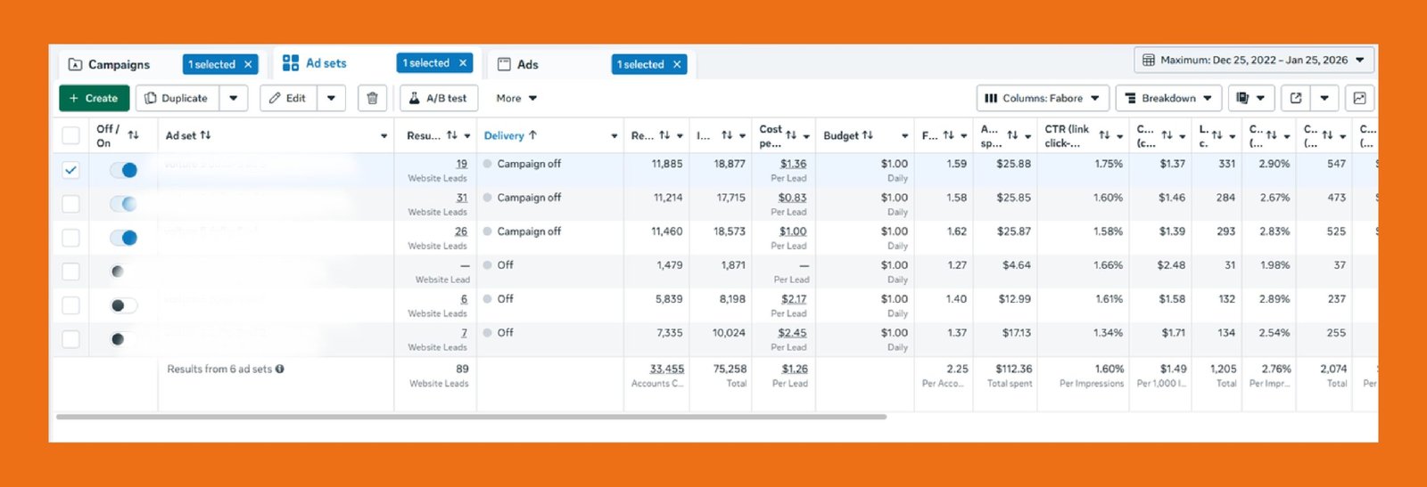Click the info icon beside Results from 6 ad sets
Viewport: 1427px width, 487px height.
pyautogui.click(x=280, y=369)
